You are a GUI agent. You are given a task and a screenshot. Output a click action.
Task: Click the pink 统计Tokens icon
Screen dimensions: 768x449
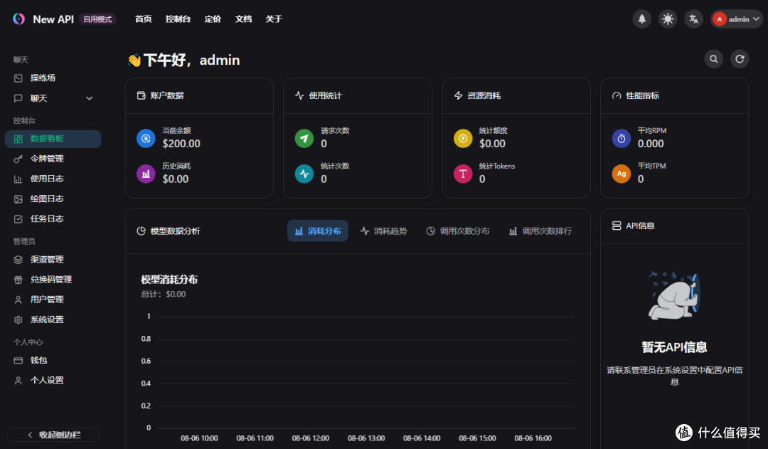tap(463, 174)
